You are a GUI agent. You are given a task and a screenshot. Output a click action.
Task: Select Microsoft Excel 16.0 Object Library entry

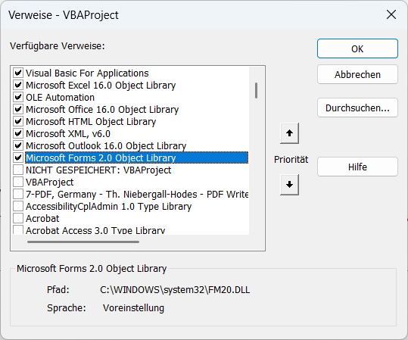pos(101,86)
